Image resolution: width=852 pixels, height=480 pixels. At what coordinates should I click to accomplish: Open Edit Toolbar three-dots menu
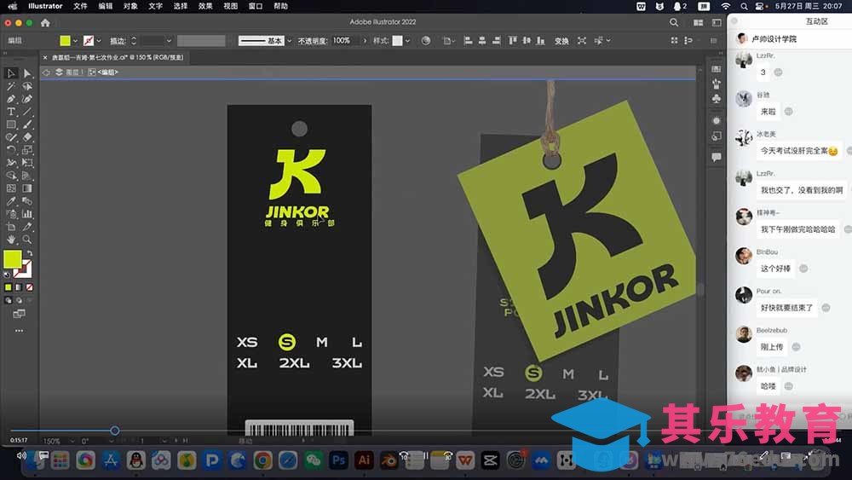(x=19, y=331)
